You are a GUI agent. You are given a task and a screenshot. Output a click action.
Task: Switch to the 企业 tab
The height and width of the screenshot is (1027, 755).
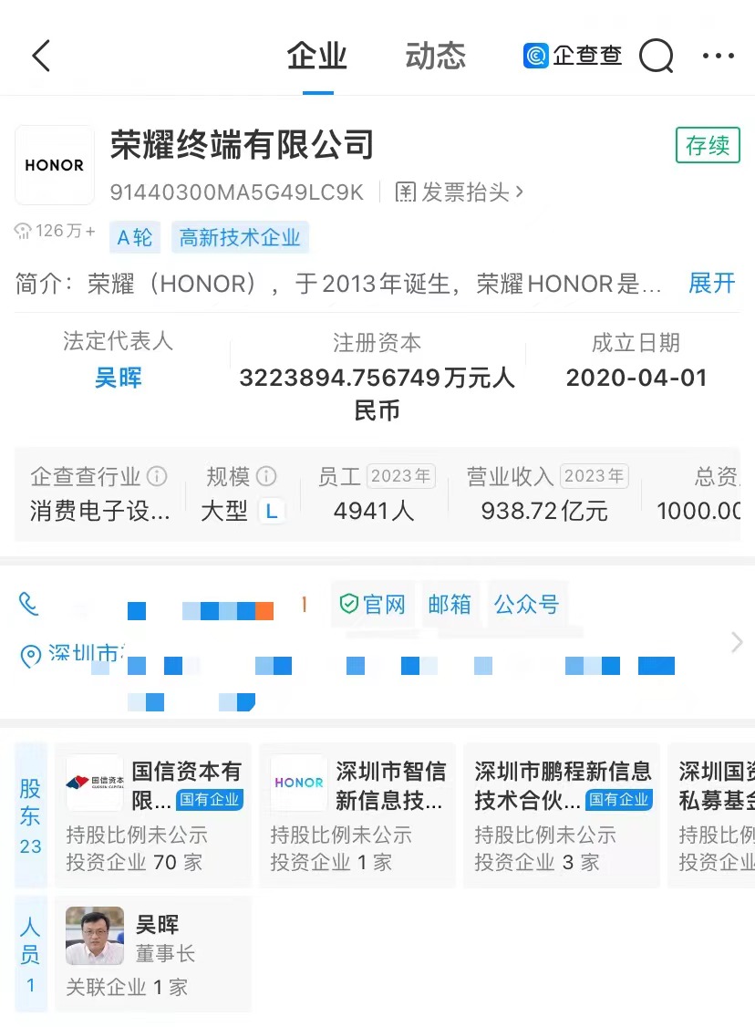pos(317,56)
